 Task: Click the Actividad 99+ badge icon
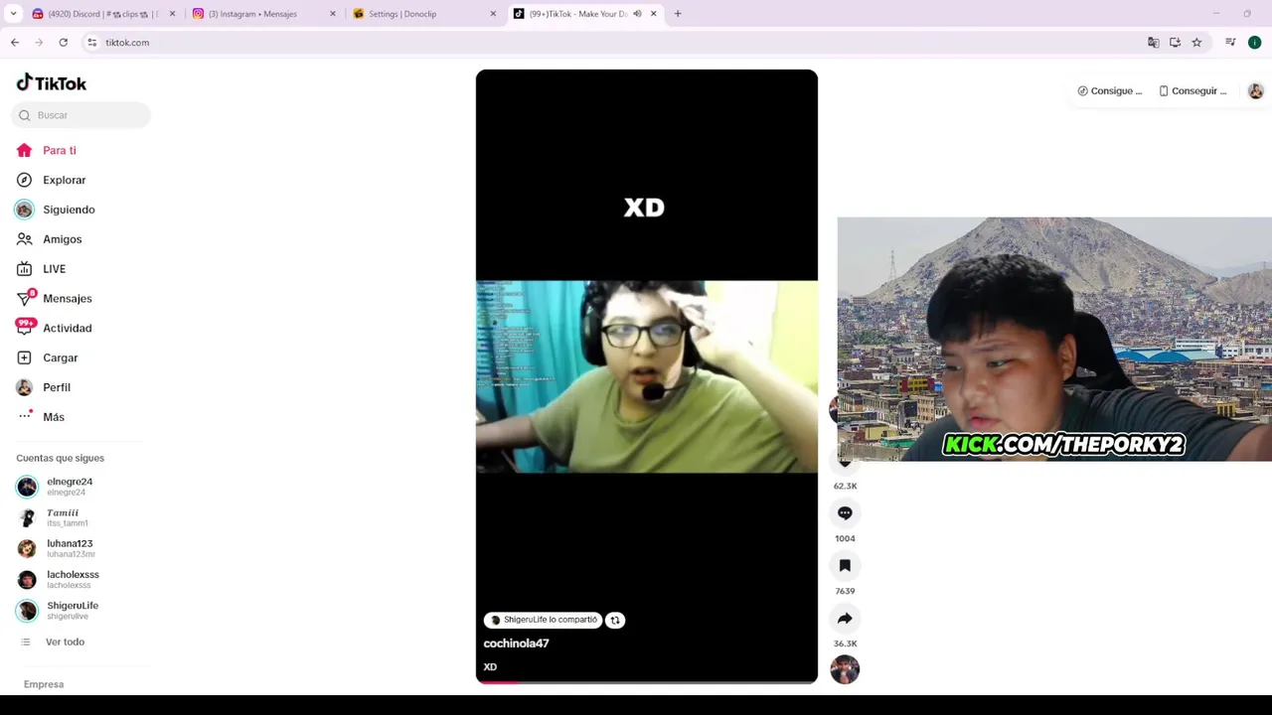[25, 326]
